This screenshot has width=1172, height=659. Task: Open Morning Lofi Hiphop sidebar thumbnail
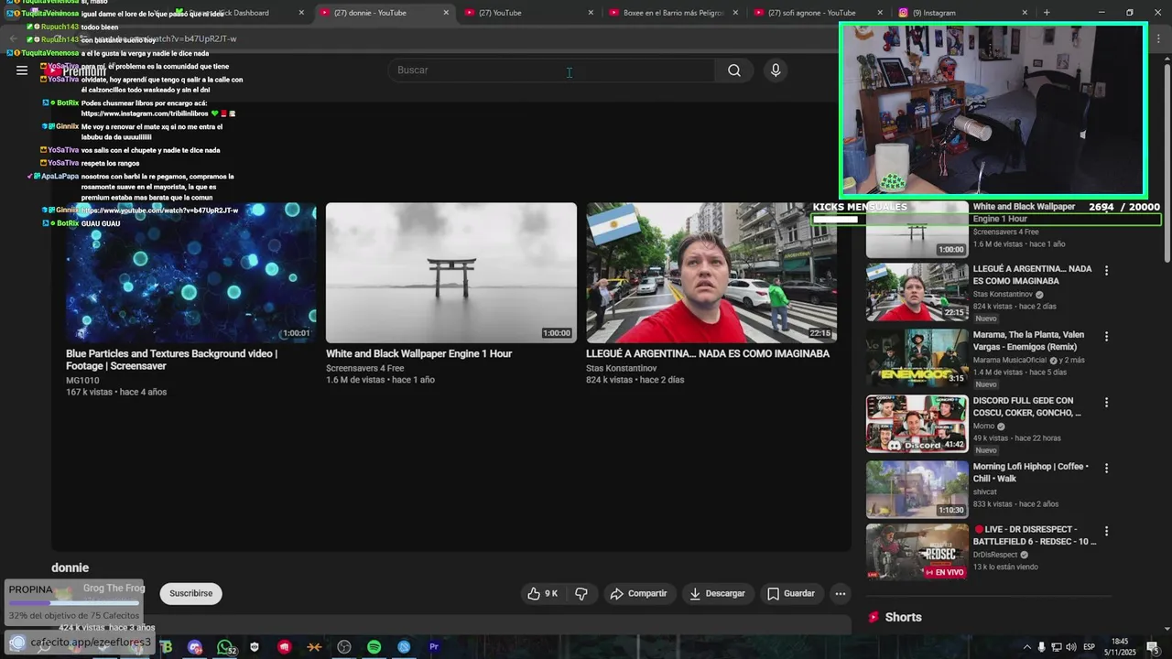point(917,490)
